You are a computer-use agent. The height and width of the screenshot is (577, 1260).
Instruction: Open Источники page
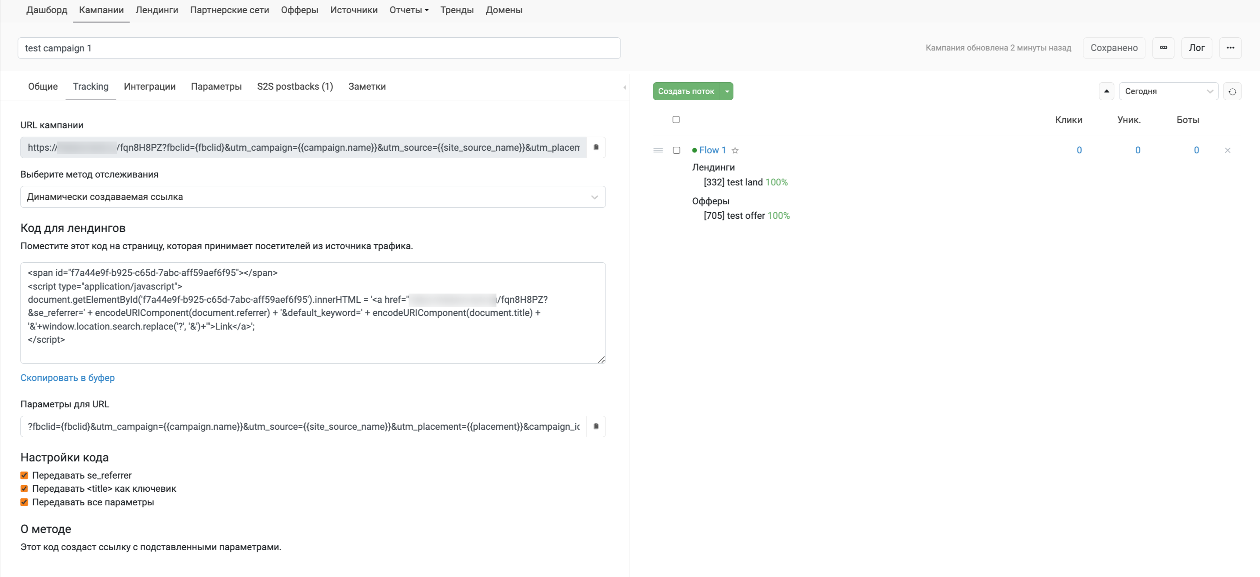(x=354, y=10)
